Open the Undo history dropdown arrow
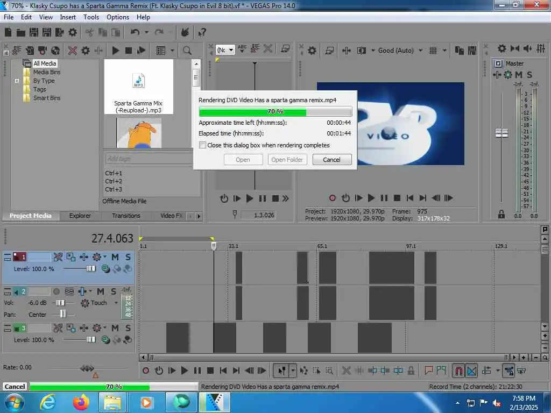This screenshot has height=413, width=551. [146, 32]
